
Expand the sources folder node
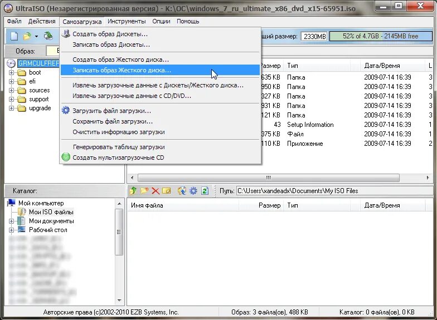11,90
